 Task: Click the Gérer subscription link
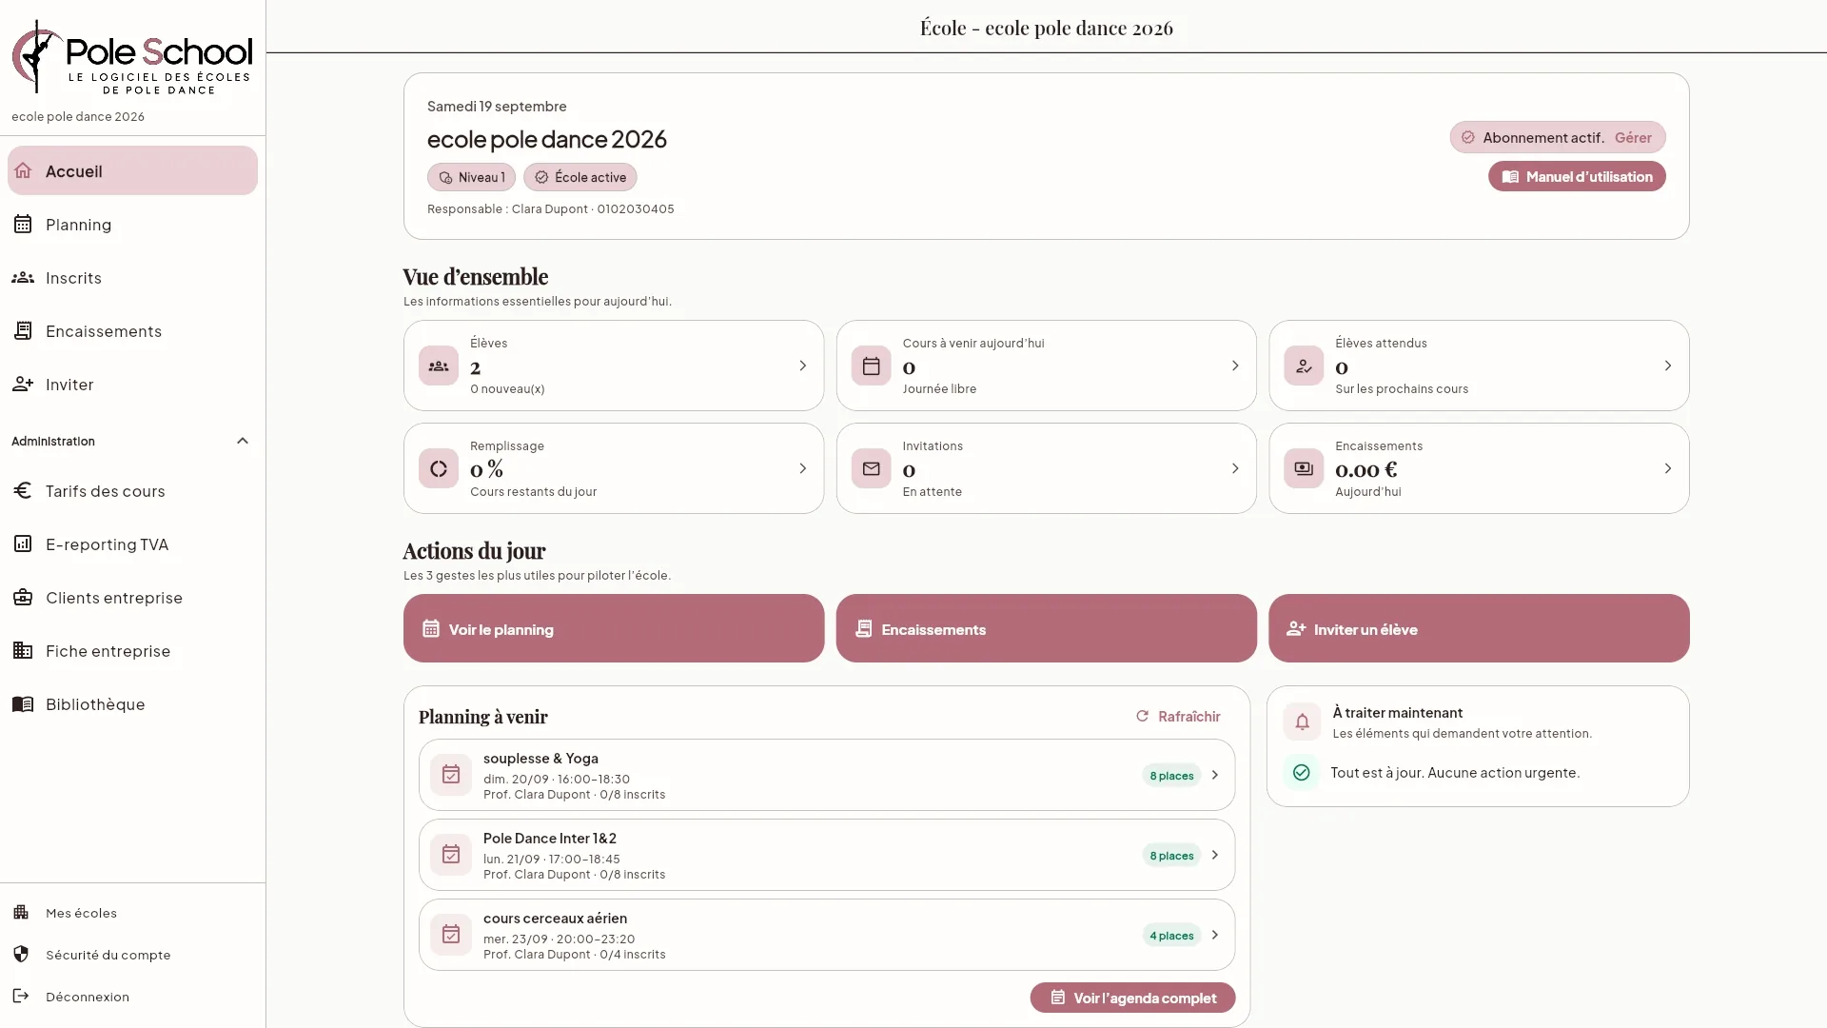1633,137
